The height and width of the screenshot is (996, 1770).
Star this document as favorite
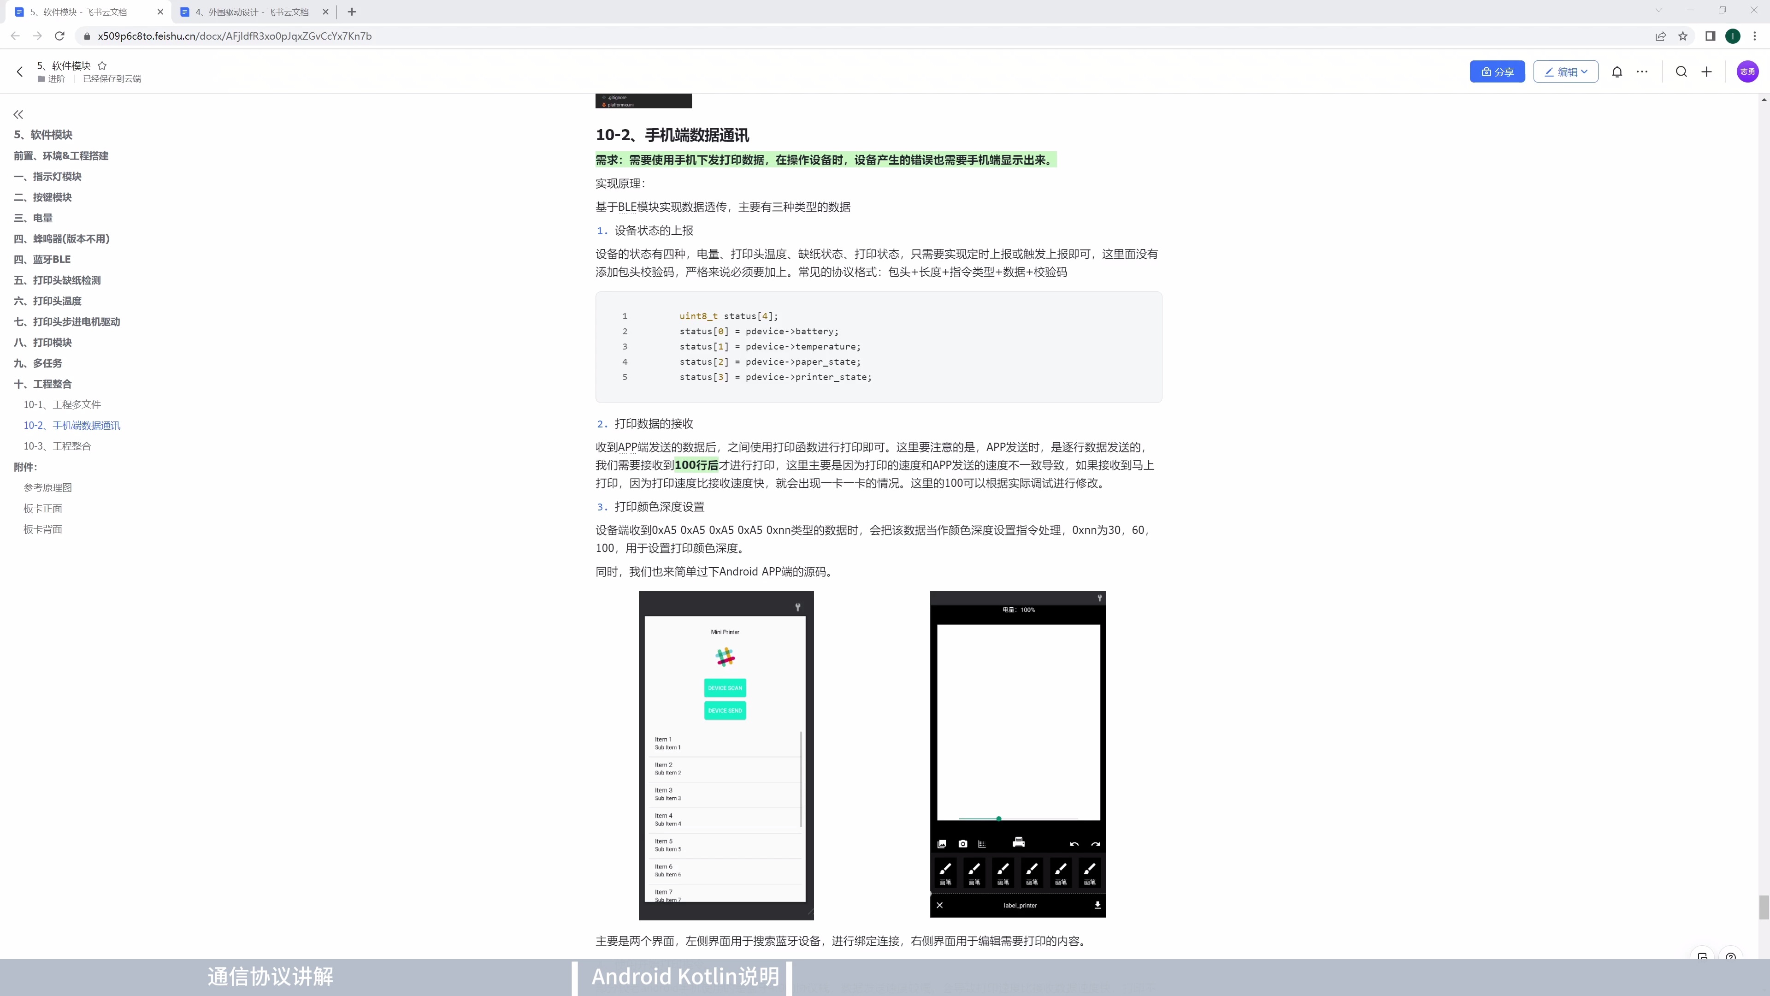pos(102,65)
